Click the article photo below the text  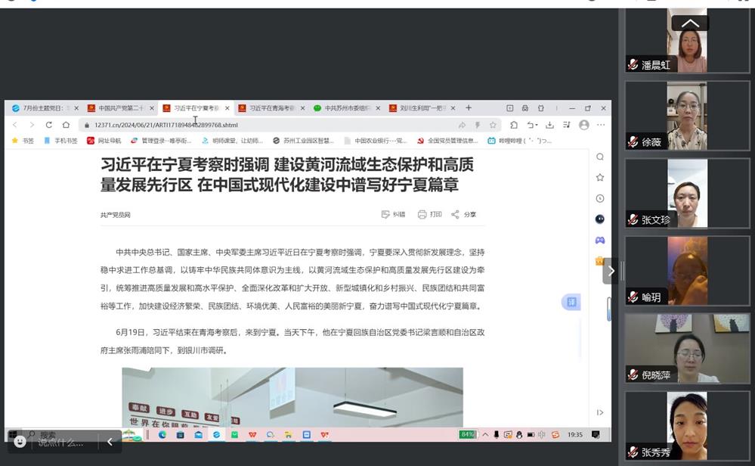[x=292, y=397]
